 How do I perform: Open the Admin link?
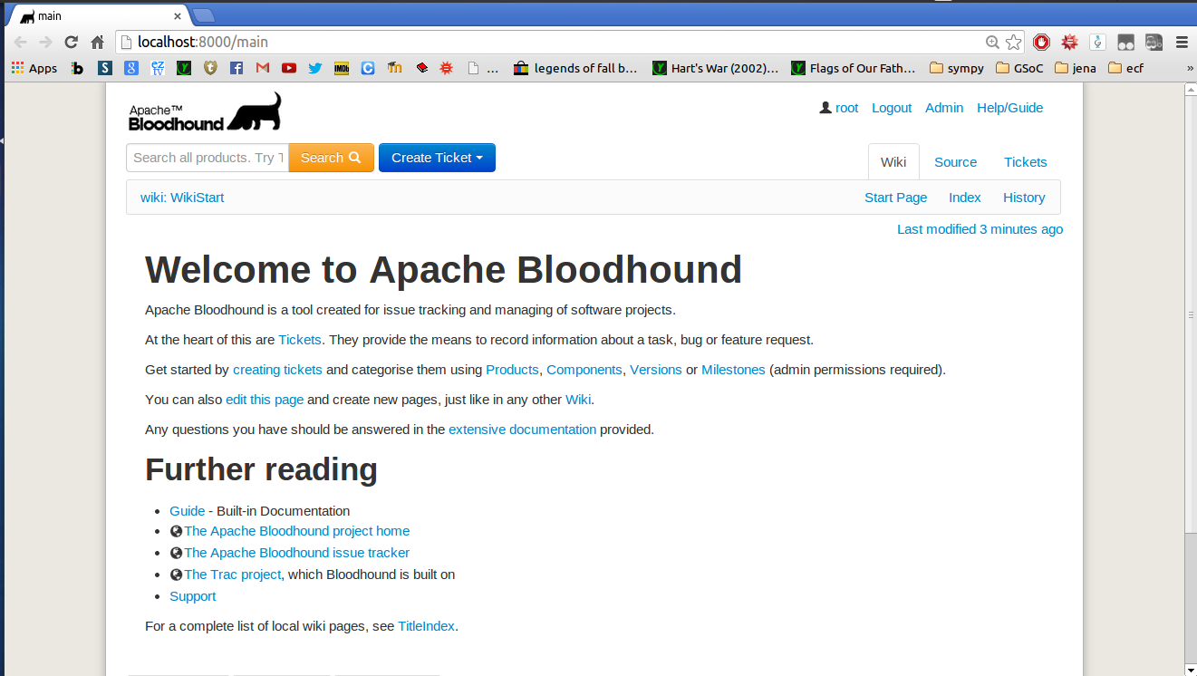point(944,108)
